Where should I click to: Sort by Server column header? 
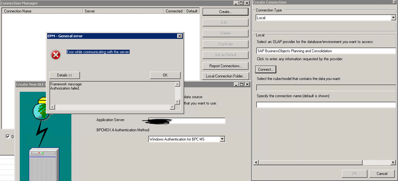pos(124,11)
